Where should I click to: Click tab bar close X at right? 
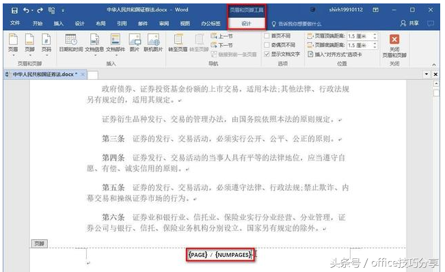pos(435,74)
